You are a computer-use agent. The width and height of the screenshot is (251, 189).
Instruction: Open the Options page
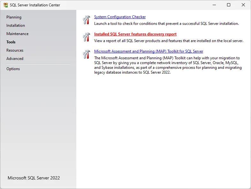click(x=13, y=69)
